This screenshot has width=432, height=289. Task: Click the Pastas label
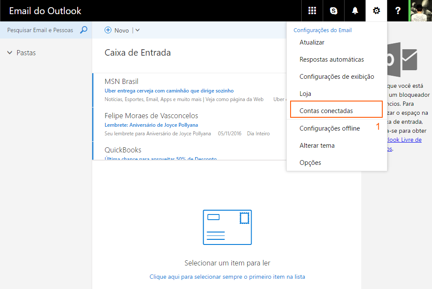point(26,53)
